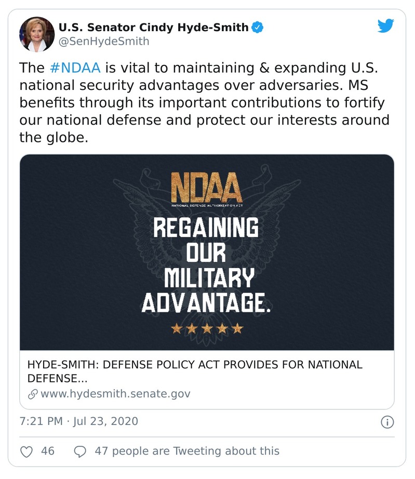Click the 7:21 PM · Jul 23, 2020 timestamp

click(79, 421)
